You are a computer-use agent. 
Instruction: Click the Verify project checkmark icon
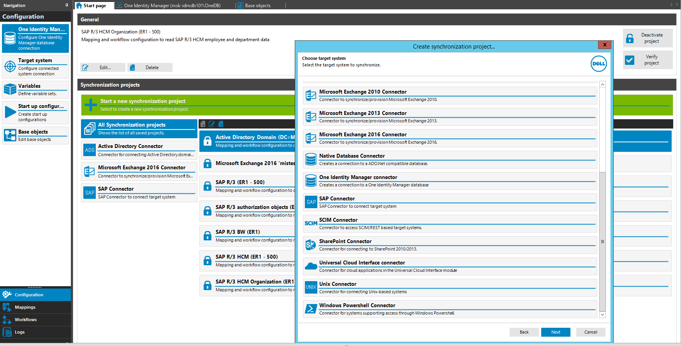[630, 60]
